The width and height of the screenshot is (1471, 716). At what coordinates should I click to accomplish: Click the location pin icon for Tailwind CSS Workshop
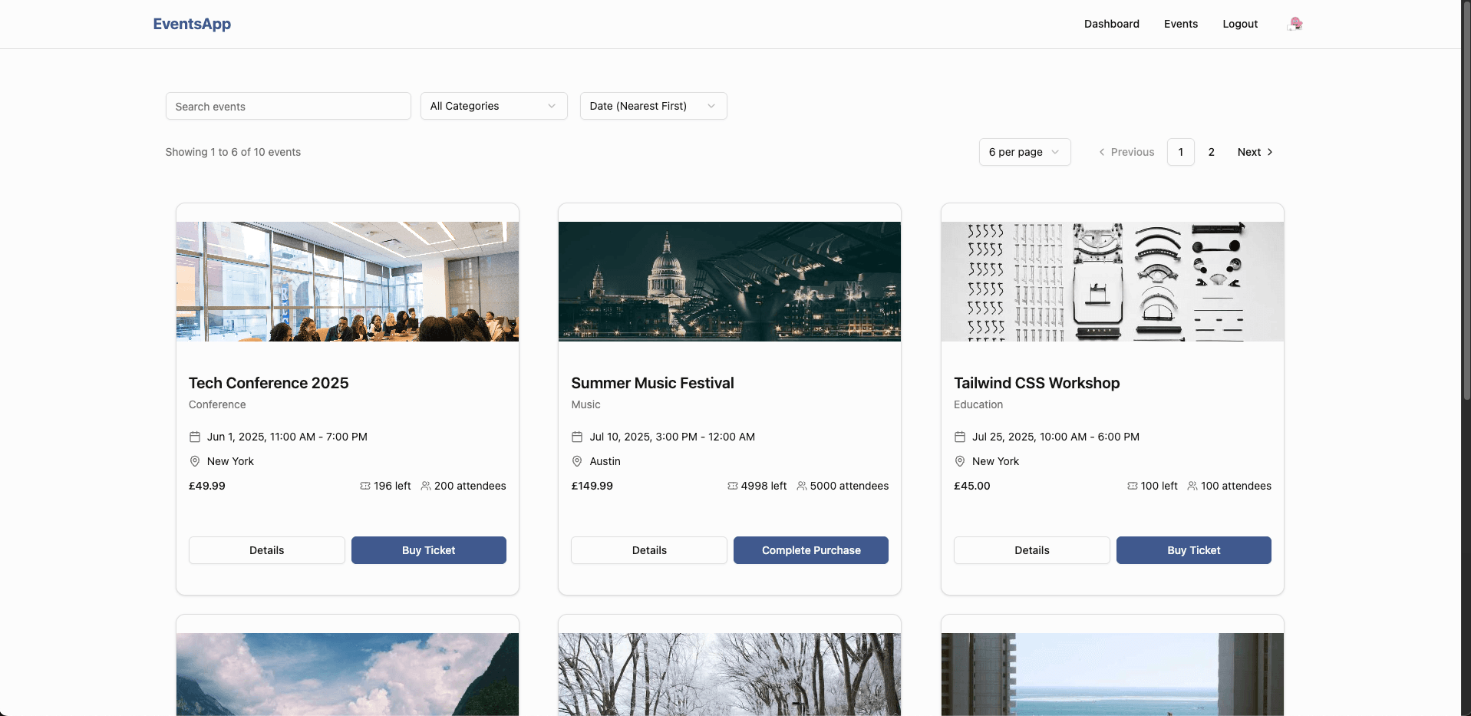[x=960, y=461]
